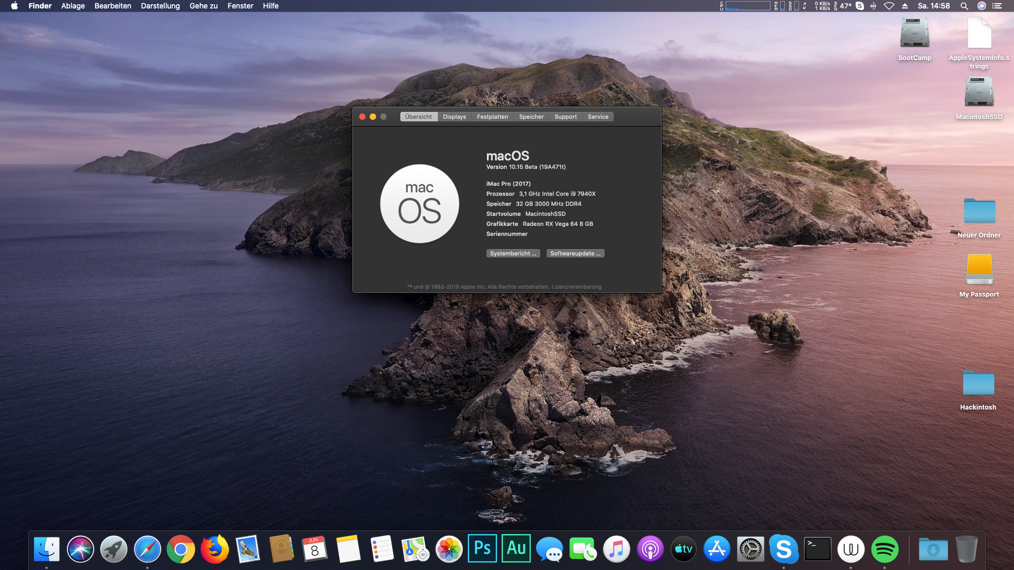Switch to the Displays tab
The image size is (1014, 570).
(454, 117)
